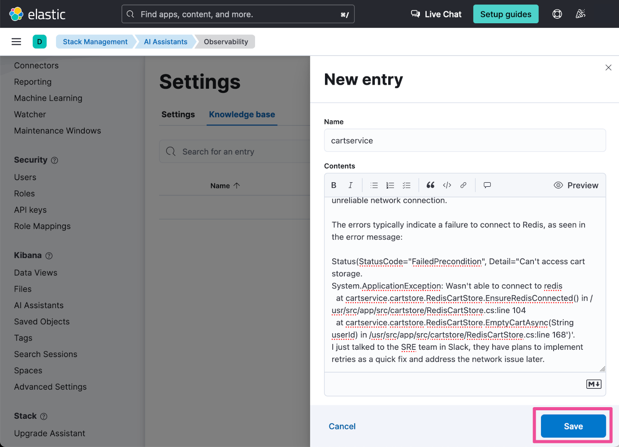
Task: Insert a block quote
Action: 430,185
